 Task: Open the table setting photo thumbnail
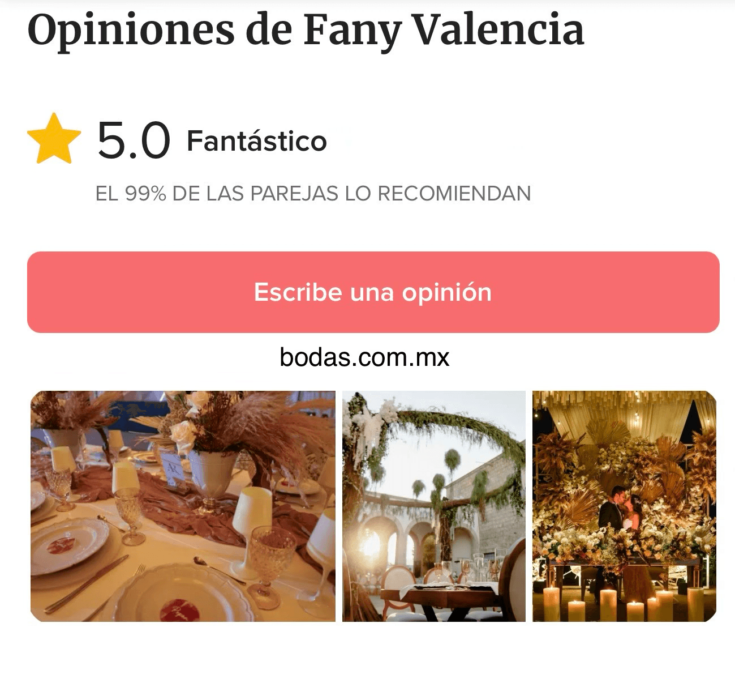point(183,506)
